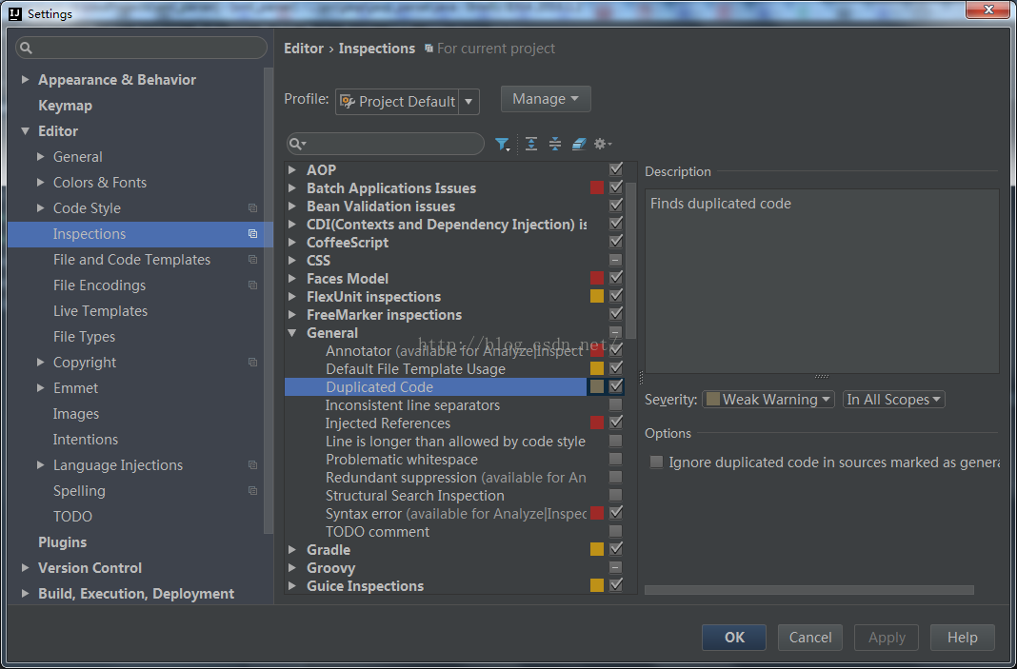Click the inspections tree vertical scrollbar

click(630, 259)
